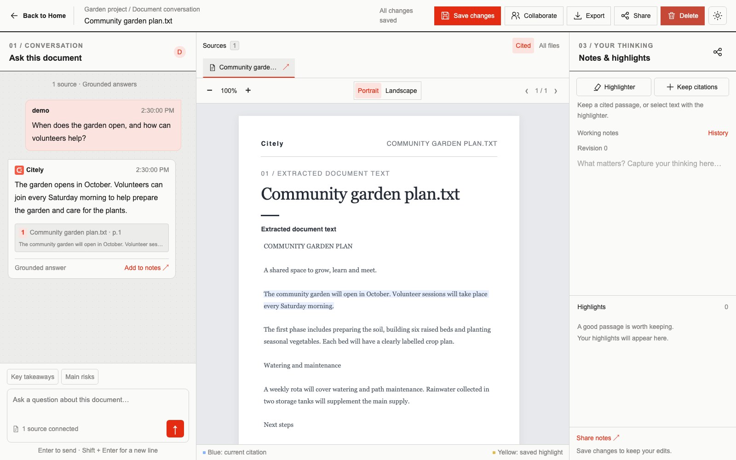Delete this document conversation
The width and height of the screenshot is (736, 460).
[683, 16]
